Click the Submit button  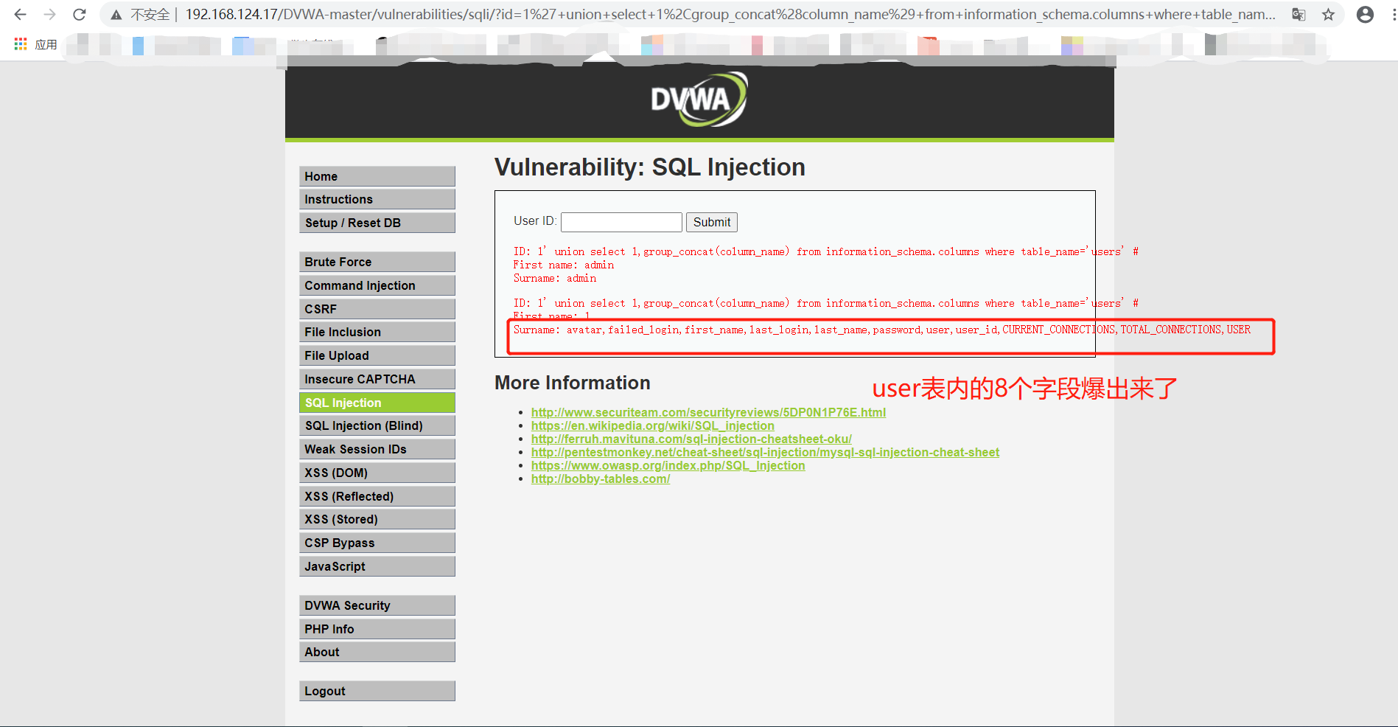pos(712,222)
